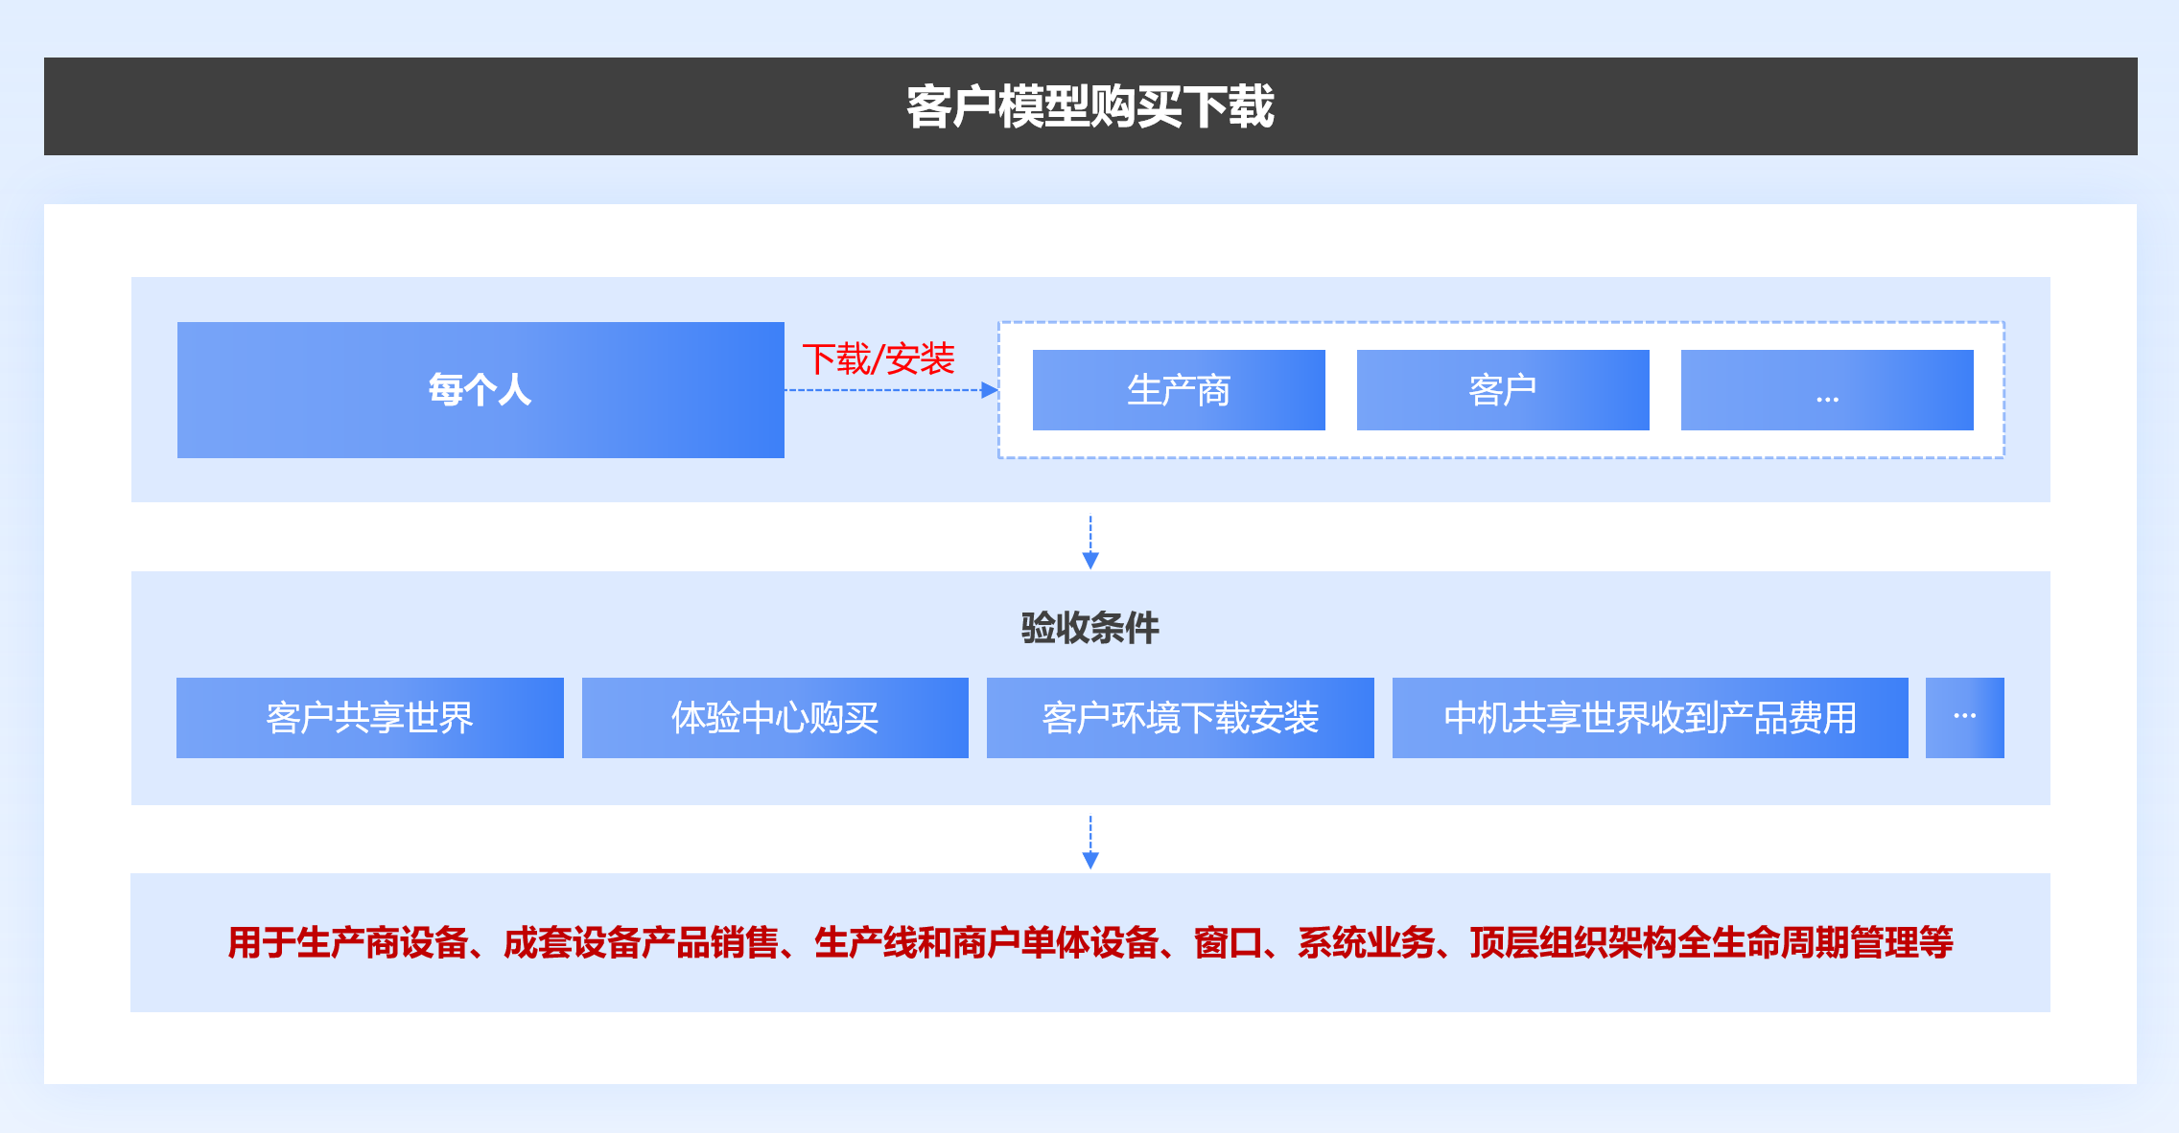
Task: Click the ellipsis box beside 客户
Action: click(1826, 390)
